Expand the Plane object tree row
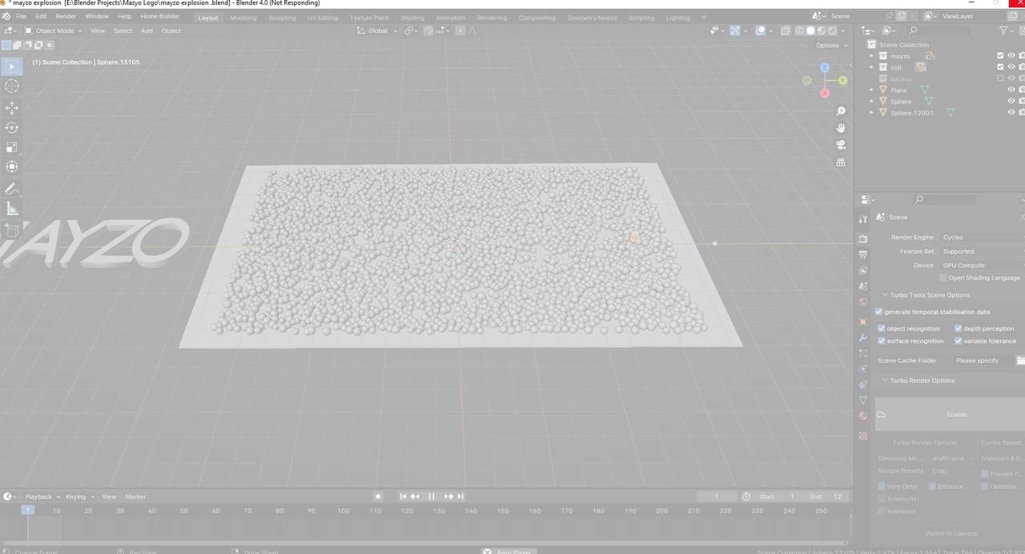 [872, 90]
